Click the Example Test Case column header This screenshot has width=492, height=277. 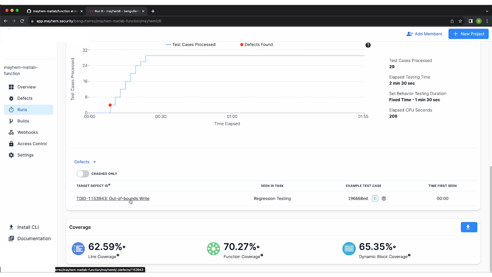pyautogui.click(x=363, y=186)
